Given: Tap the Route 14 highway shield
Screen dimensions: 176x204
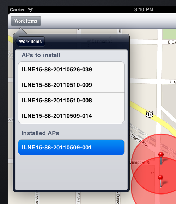Looking at the screenshot, I should pyautogui.click(x=150, y=115).
